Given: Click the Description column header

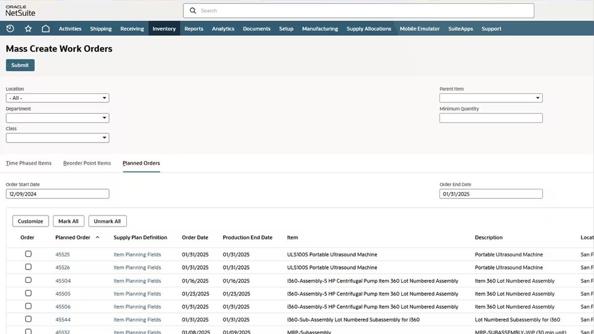Looking at the screenshot, I should 489,238.
